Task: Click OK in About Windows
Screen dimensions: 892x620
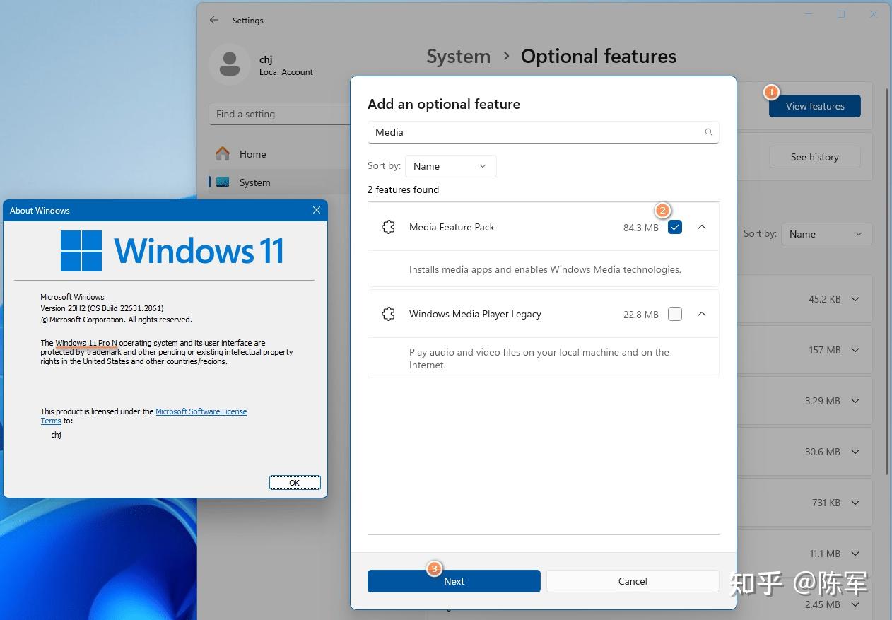Action: [x=295, y=483]
